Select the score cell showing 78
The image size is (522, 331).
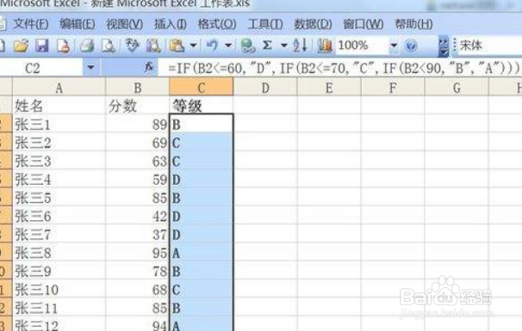tap(138, 271)
